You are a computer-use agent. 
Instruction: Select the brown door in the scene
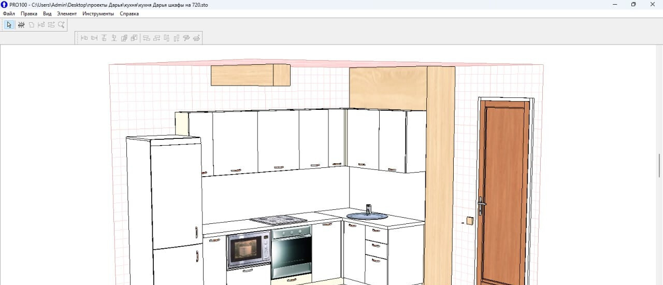coord(502,192)
